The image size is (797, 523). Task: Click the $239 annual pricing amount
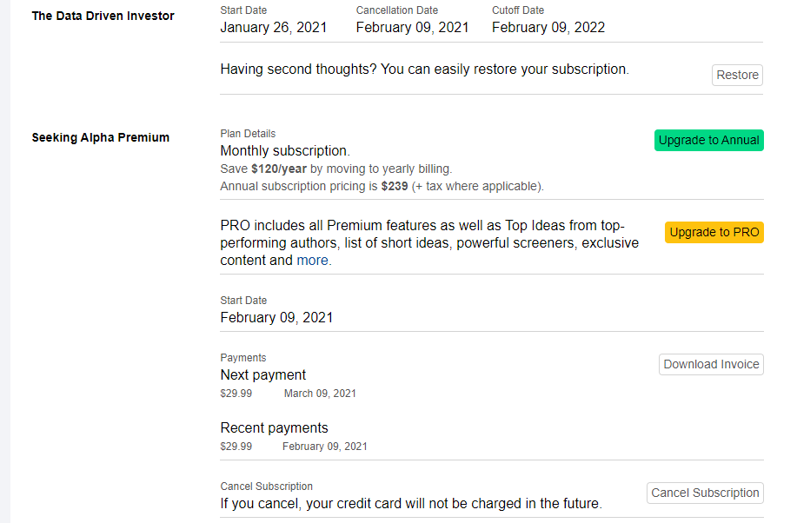click(395, 186)
